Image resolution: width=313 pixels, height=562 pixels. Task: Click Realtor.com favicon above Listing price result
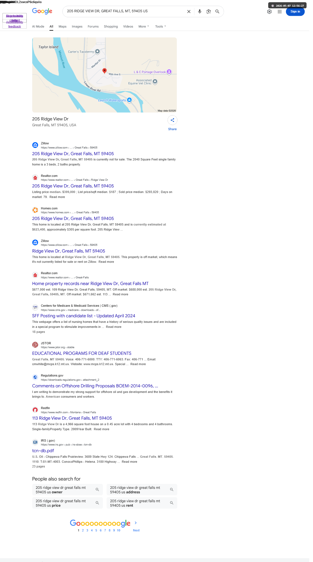click(35, 178)
